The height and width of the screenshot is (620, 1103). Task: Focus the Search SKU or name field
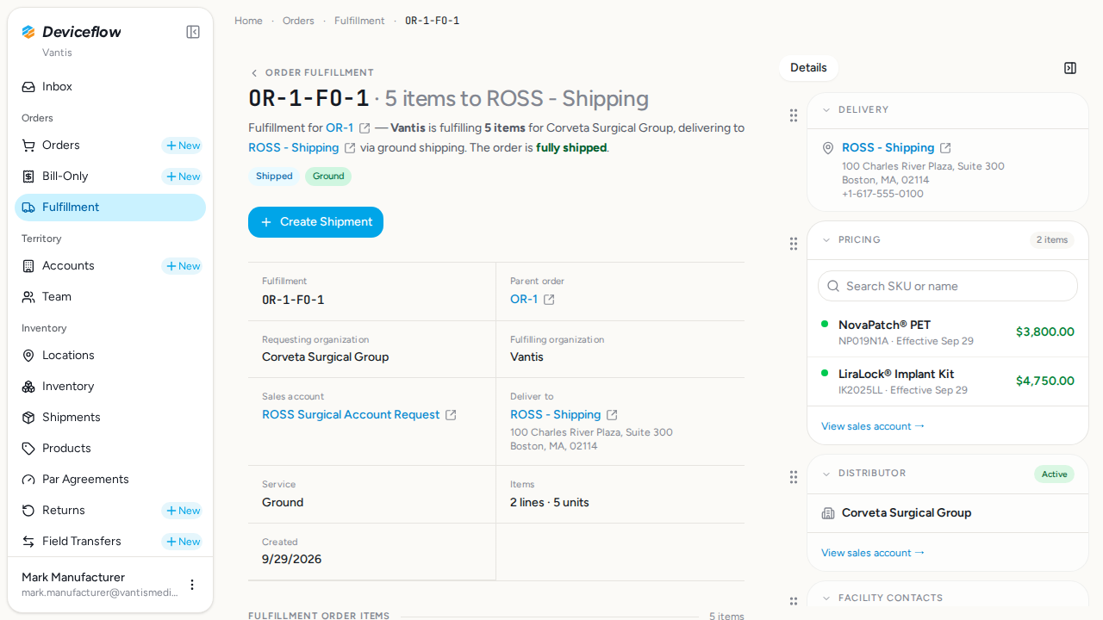(x=948, y=286)
